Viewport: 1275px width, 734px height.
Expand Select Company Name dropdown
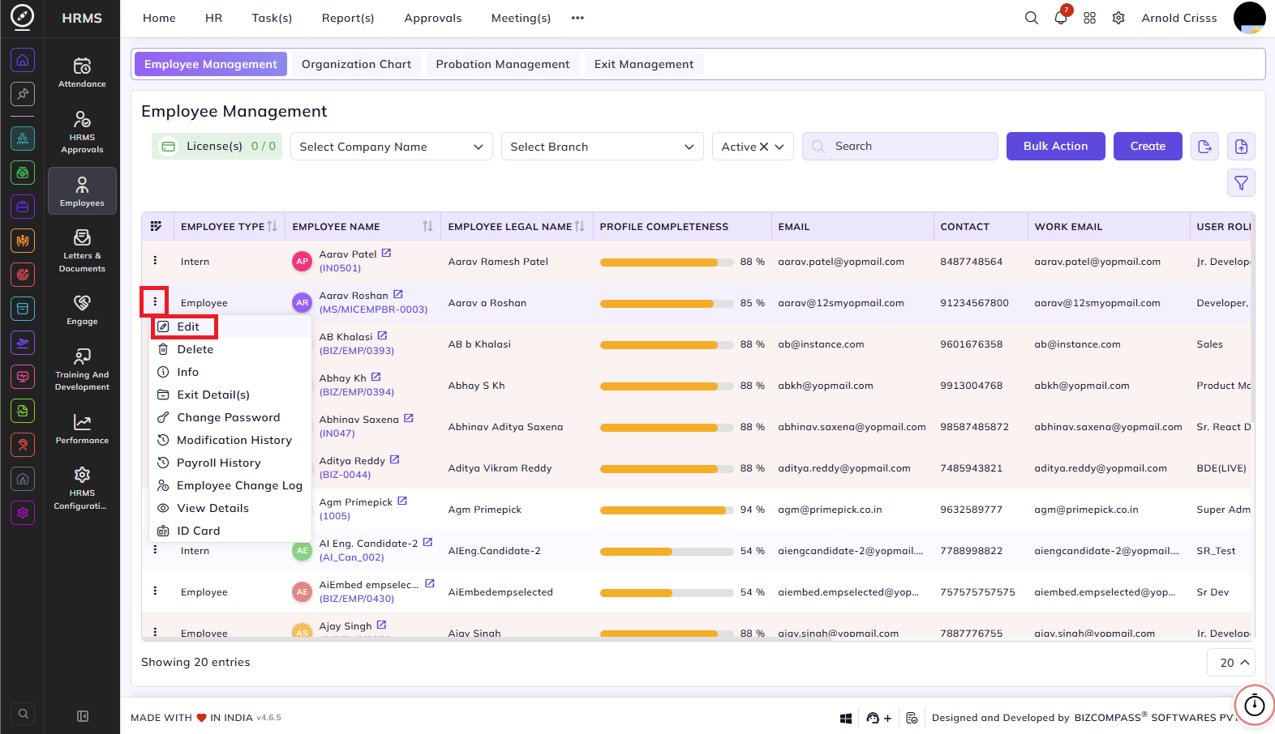pyautogui.click(x=392, y=147)
